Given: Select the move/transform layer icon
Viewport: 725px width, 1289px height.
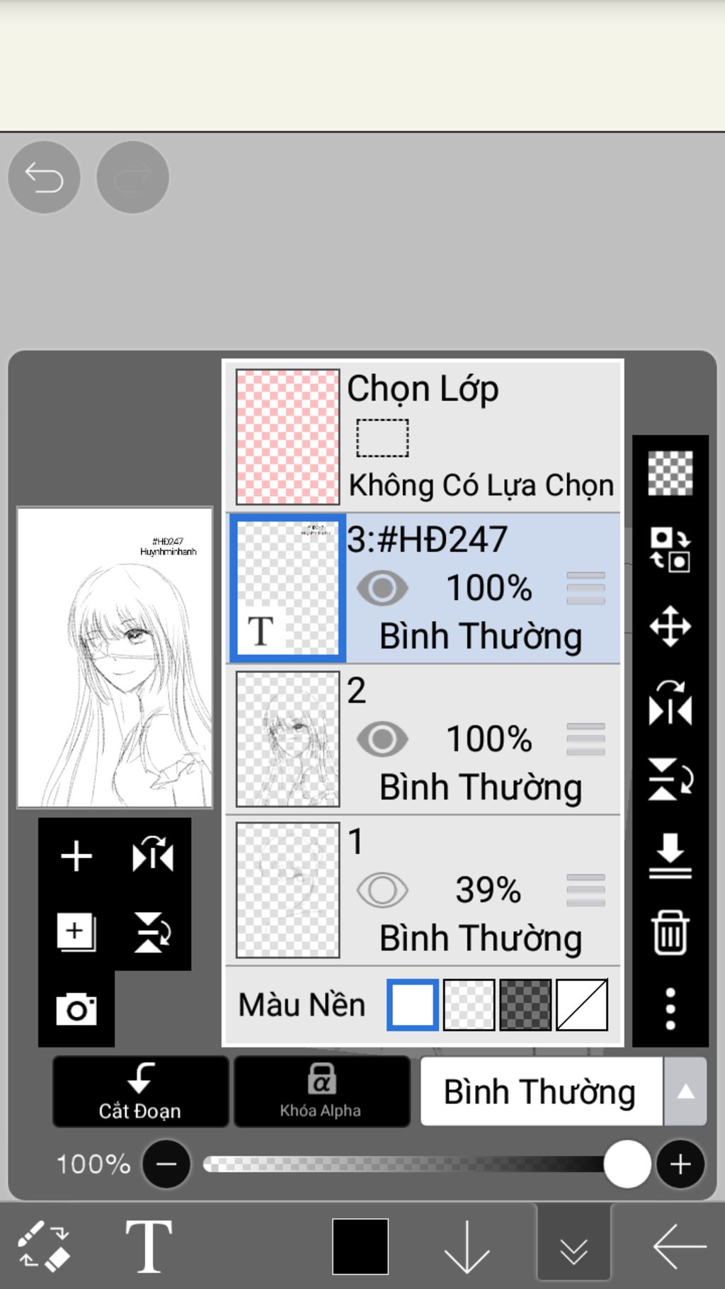Looking at the screenshot, I should [x=670, y=626].
